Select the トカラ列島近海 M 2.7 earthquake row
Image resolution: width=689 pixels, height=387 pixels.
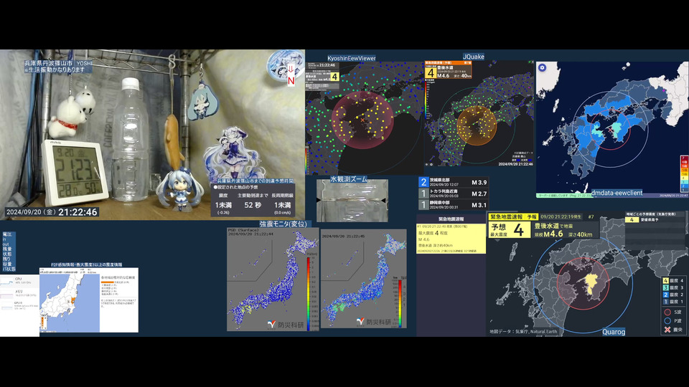point(453,193)
